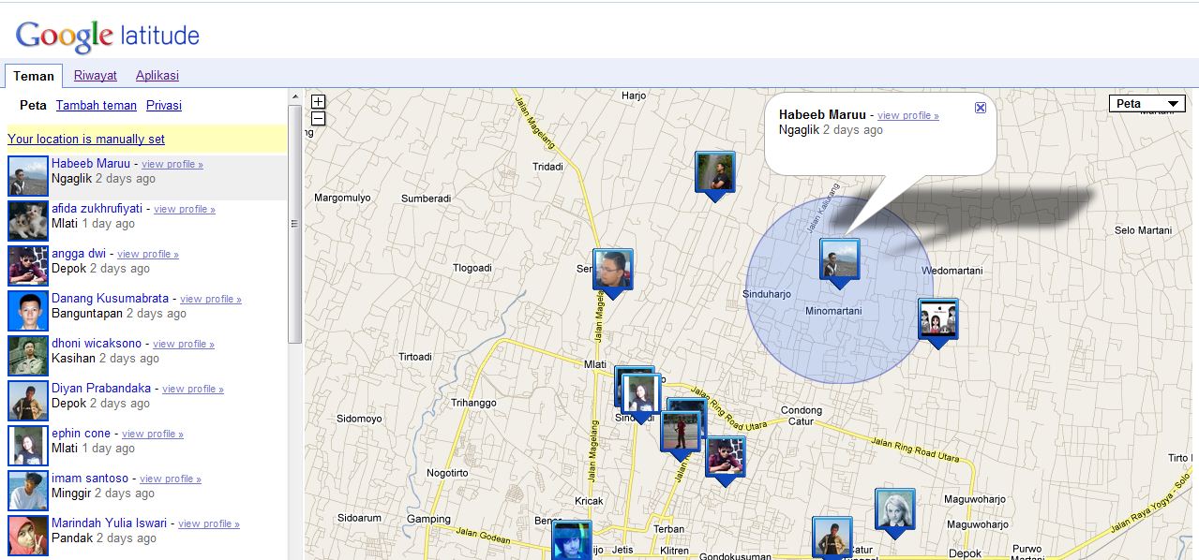Click the blue-tinted face marker near Bener

(x=572, y=540)
